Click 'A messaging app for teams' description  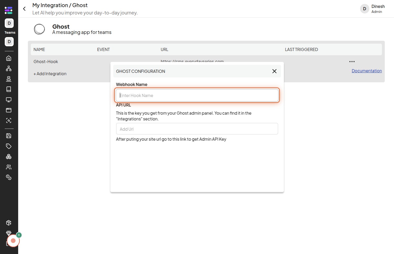[x=82, y=32]
